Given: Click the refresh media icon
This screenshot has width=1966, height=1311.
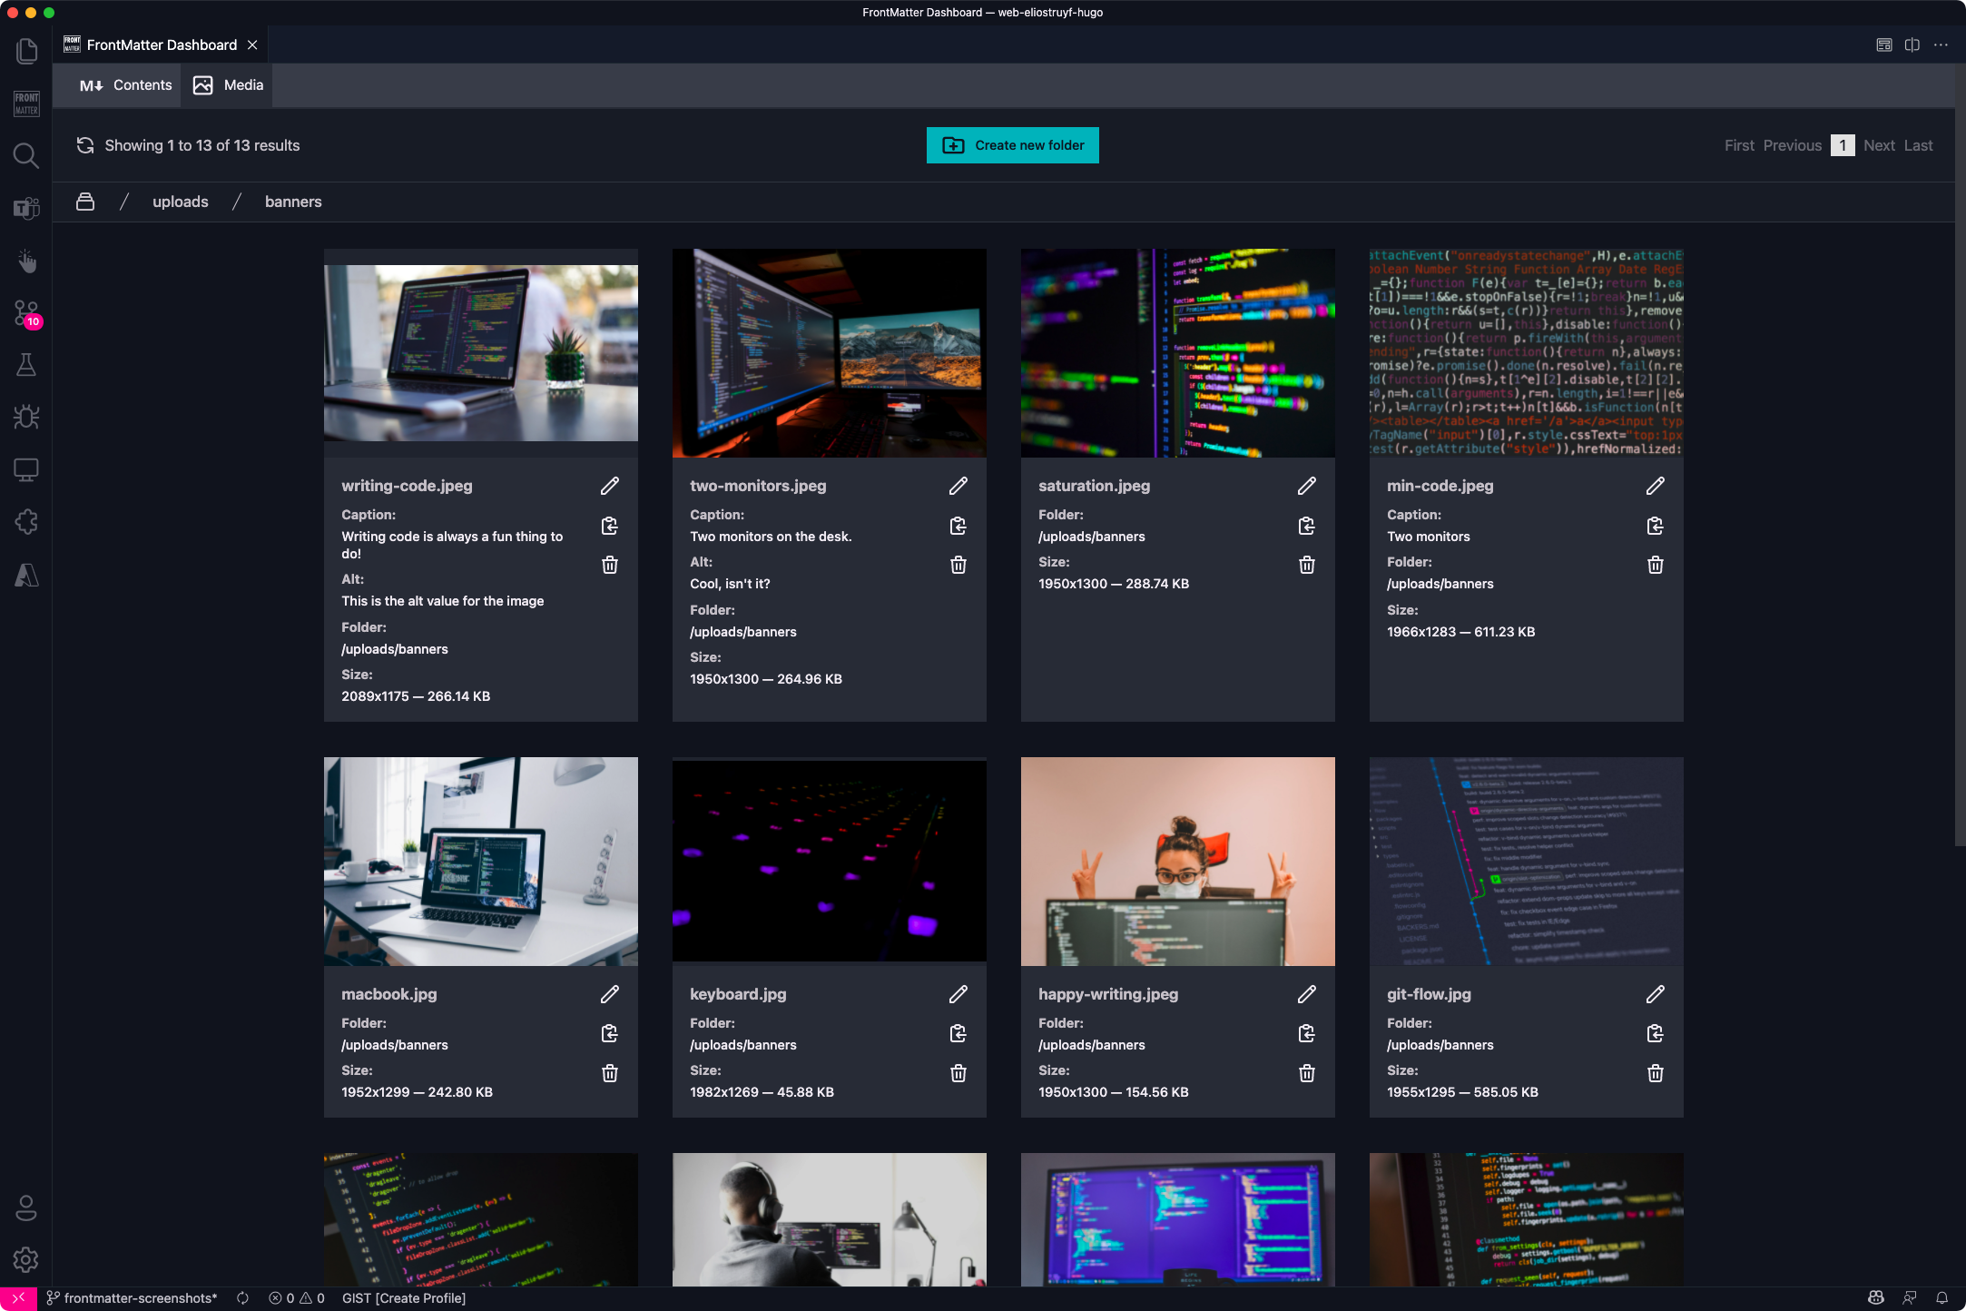Looking at the screenshot, I should pos(85,145).
